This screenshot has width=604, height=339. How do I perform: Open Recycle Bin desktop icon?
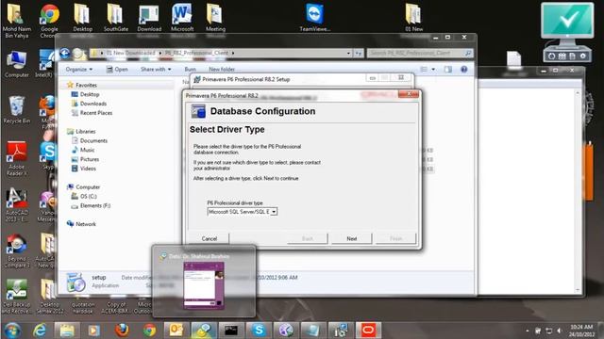click(x=16, y=109)
